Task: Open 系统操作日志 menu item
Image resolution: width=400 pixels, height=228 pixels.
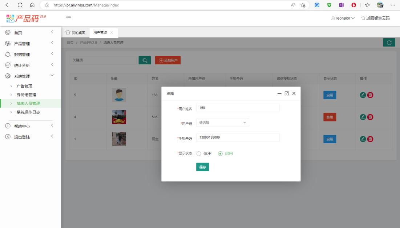Action: coord(28,112)
